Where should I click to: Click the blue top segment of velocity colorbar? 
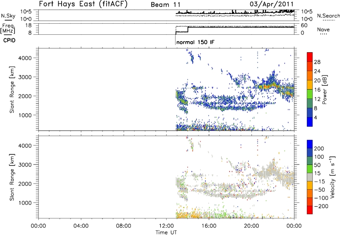click(310, 144)
